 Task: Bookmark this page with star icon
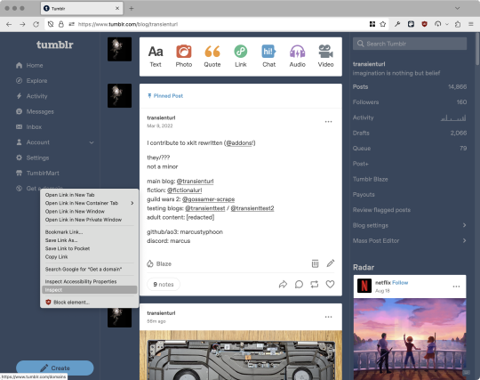click(x=382, y=24)
